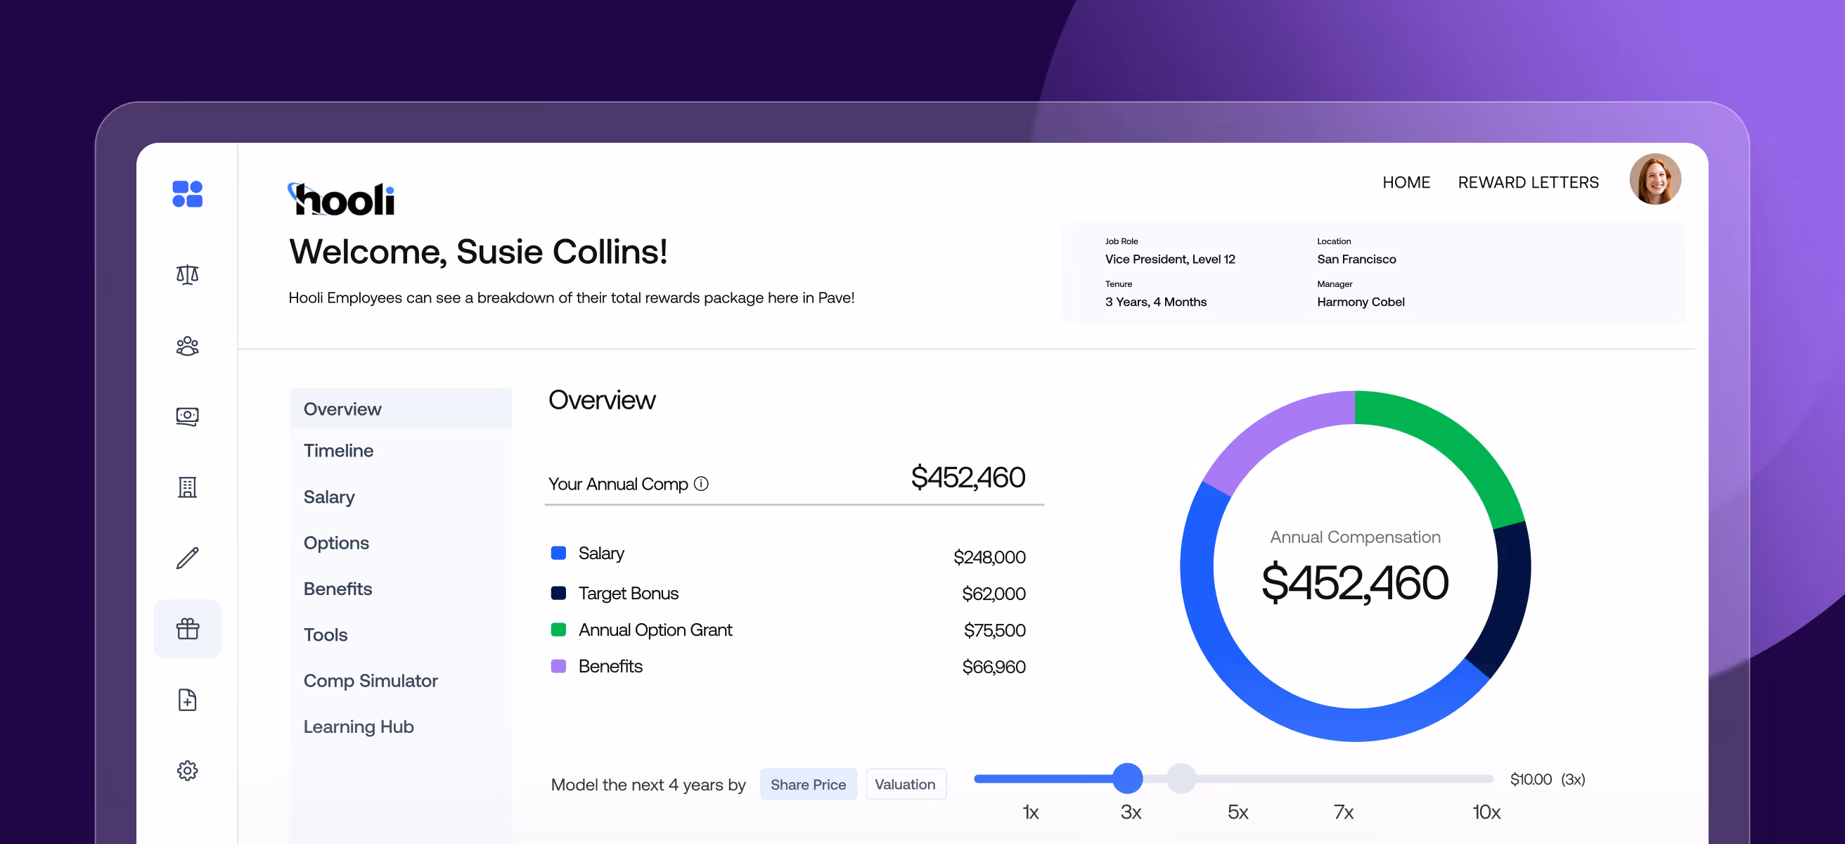This screenshot has height=844, width=1845.
Task: Click the Salary blue legend swatch
Action: pyautogui.click(x=558, y=553)
